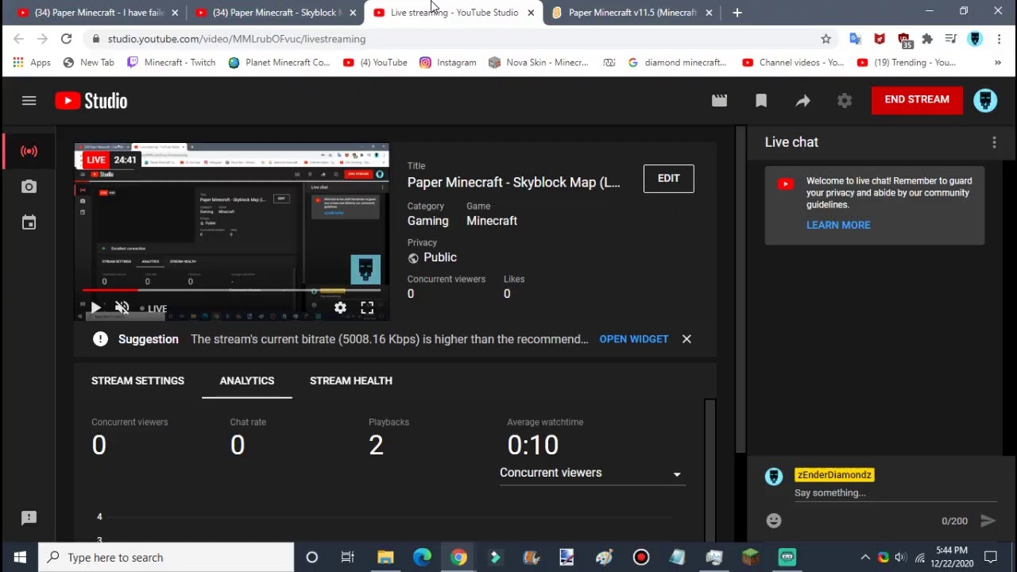Click the YouTube Studio logo
Viewport: 1017px width, 572px height.
[x=91, y=101]
